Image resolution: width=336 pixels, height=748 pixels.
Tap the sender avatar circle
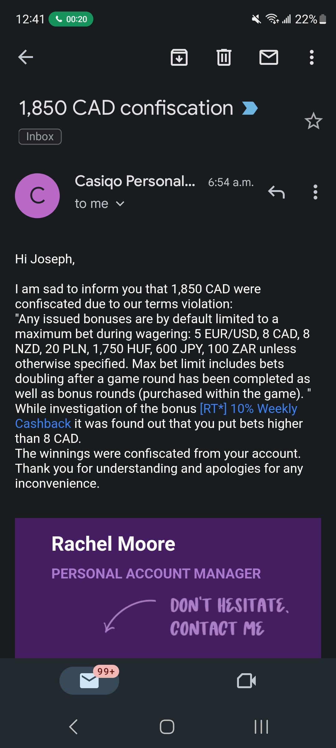pyautogui.click(x=37, y=196)
